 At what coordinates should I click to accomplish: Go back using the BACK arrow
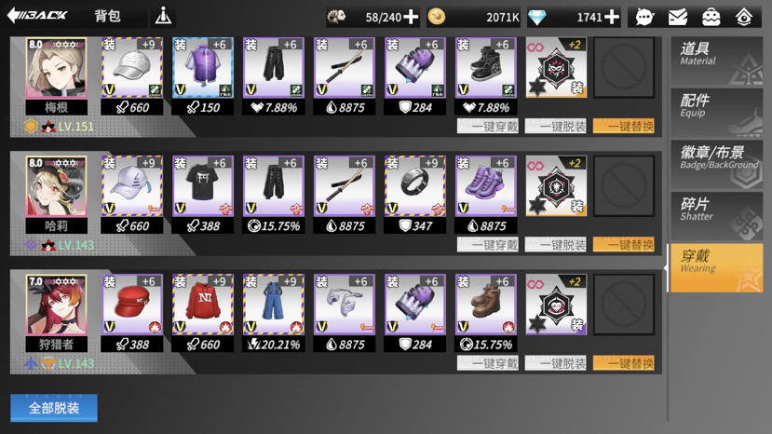click(x=38, y=16)
